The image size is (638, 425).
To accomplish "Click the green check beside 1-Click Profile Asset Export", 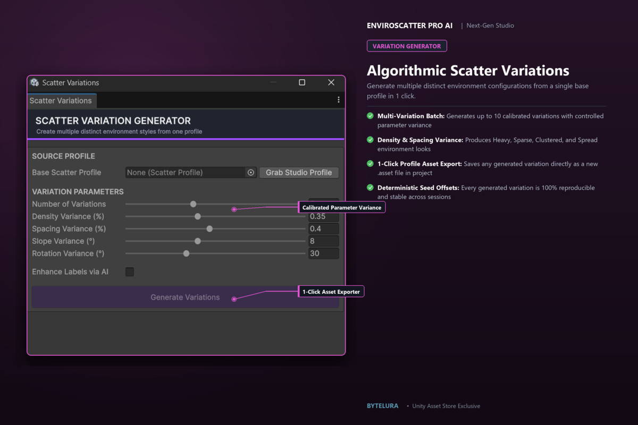I will coord(371,164).
